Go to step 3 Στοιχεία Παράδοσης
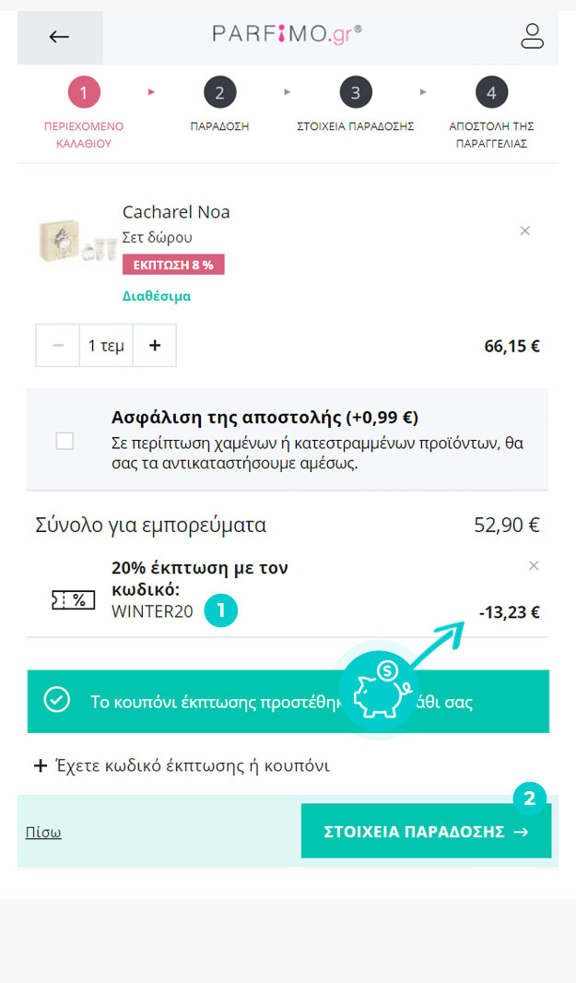 [x=356, y=92]
